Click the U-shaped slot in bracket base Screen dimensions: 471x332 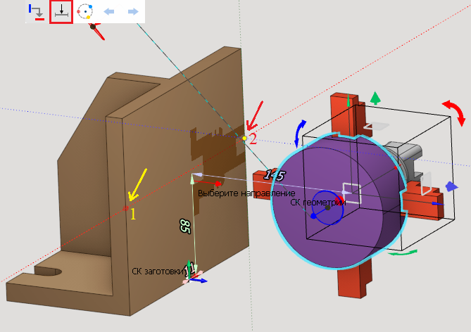point(49,273)
